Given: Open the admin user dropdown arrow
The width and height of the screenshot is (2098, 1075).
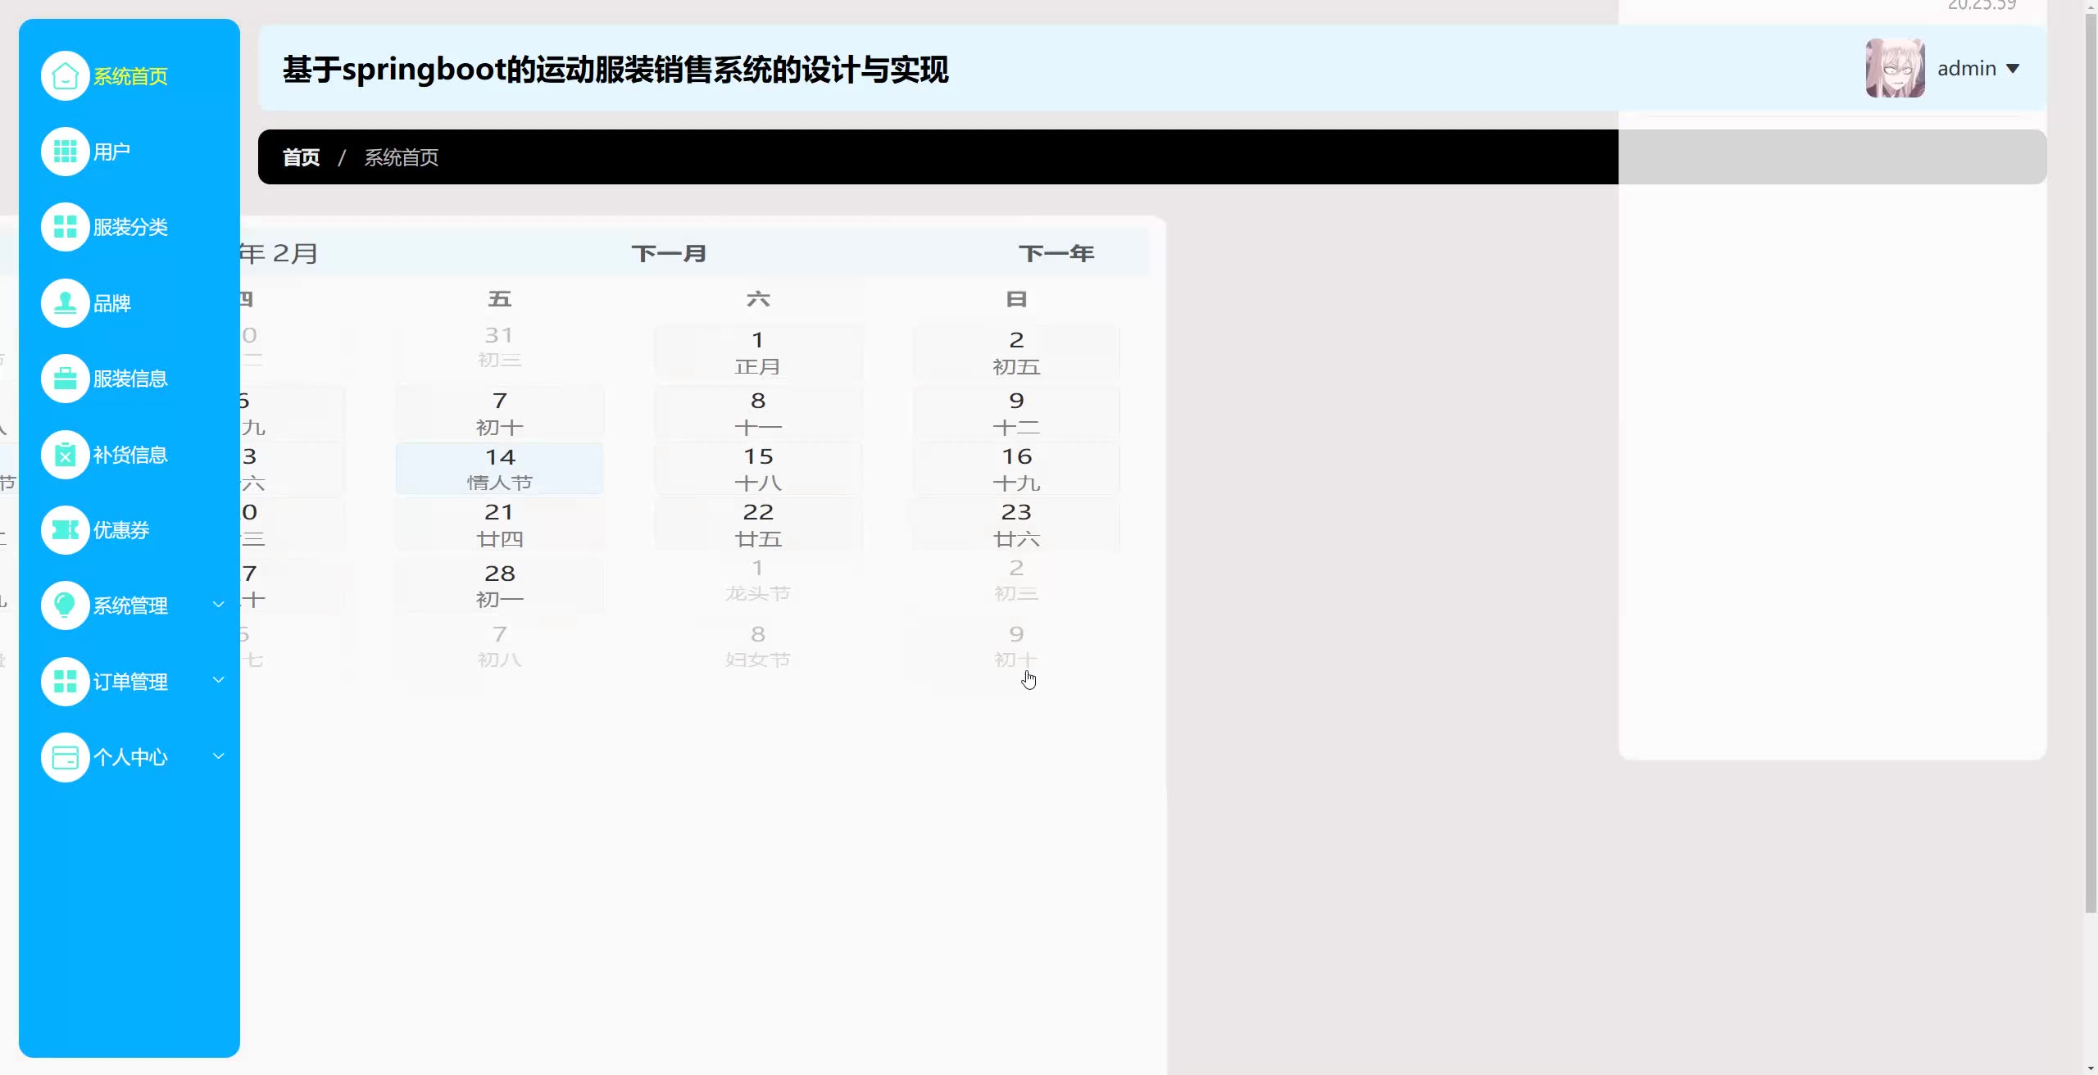Looking at the screenshot, I should click(x=2013, y=69).
